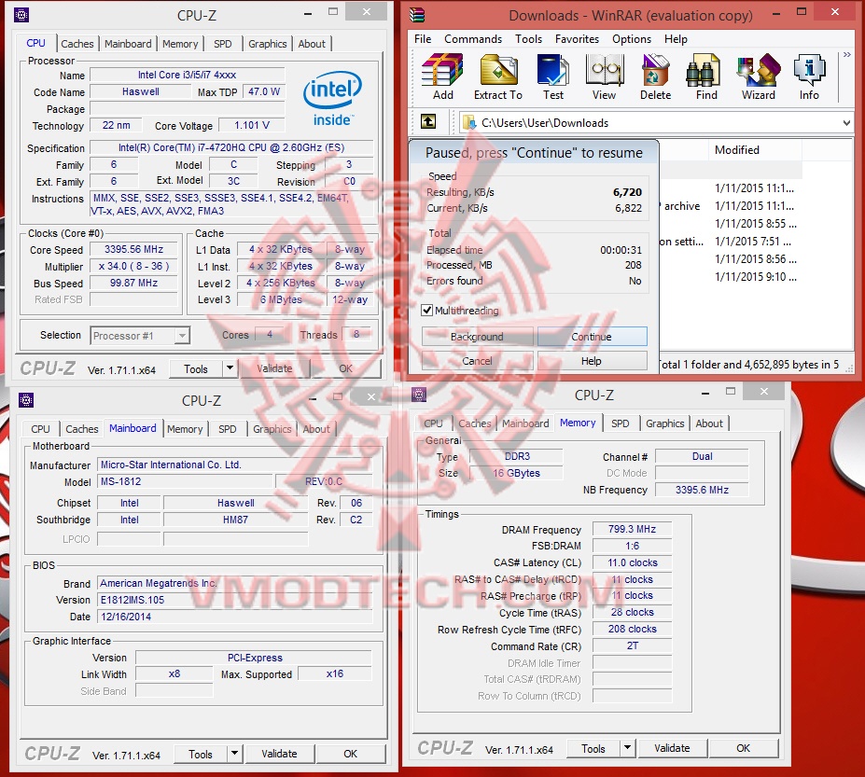Click OK in the top CPU-Z window
This screenshot has height=777, width=865.
pyautogui.click(x=345, y=368)
